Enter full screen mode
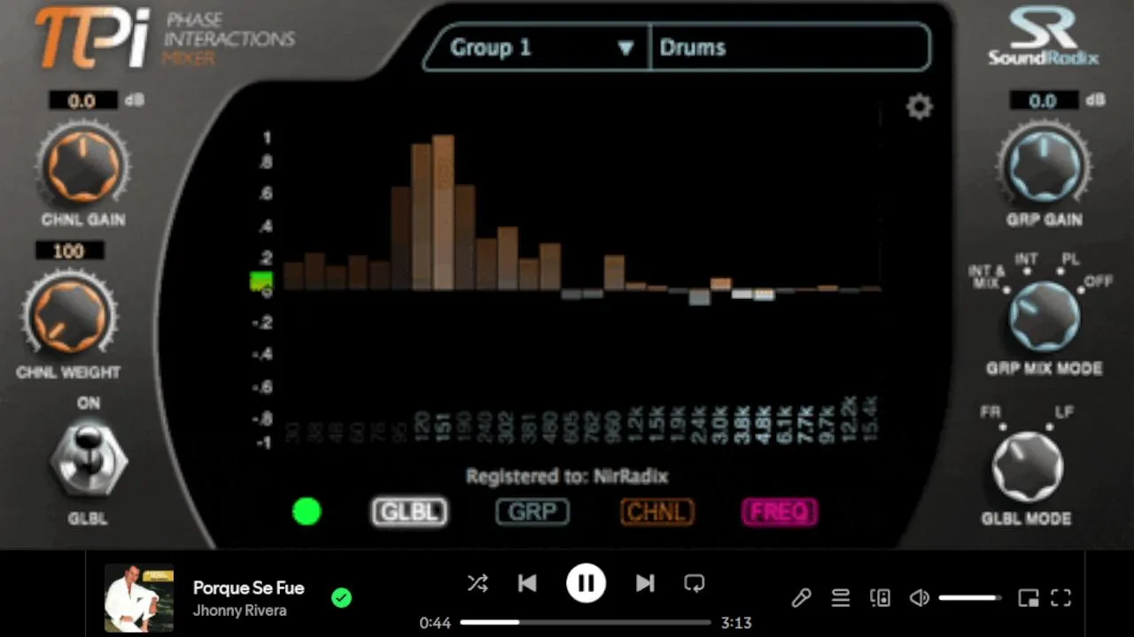The height and width of the screenshot is (637, 1134). tap(1061, 598)
